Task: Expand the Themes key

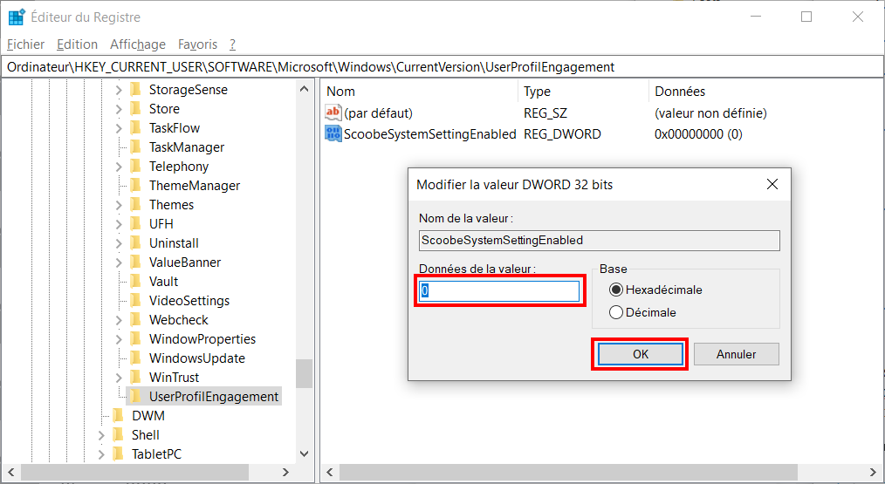Action: coord(119,205)
